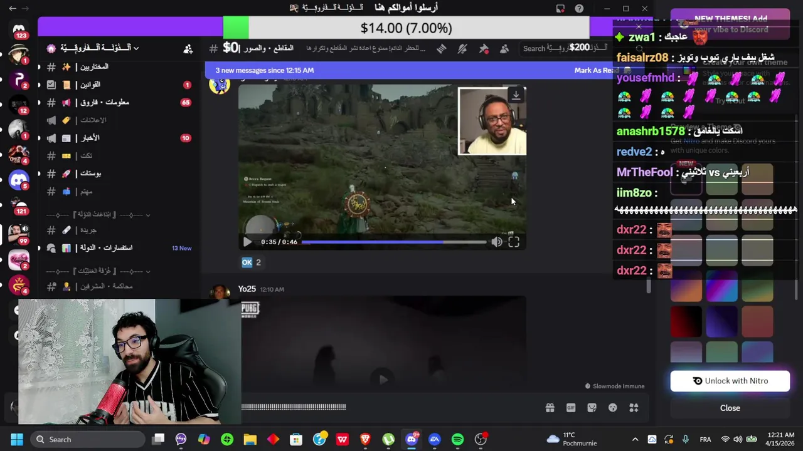Collapse the إذاعات الدولة category
The image size is (803, 451).
[x=98, y=215]
